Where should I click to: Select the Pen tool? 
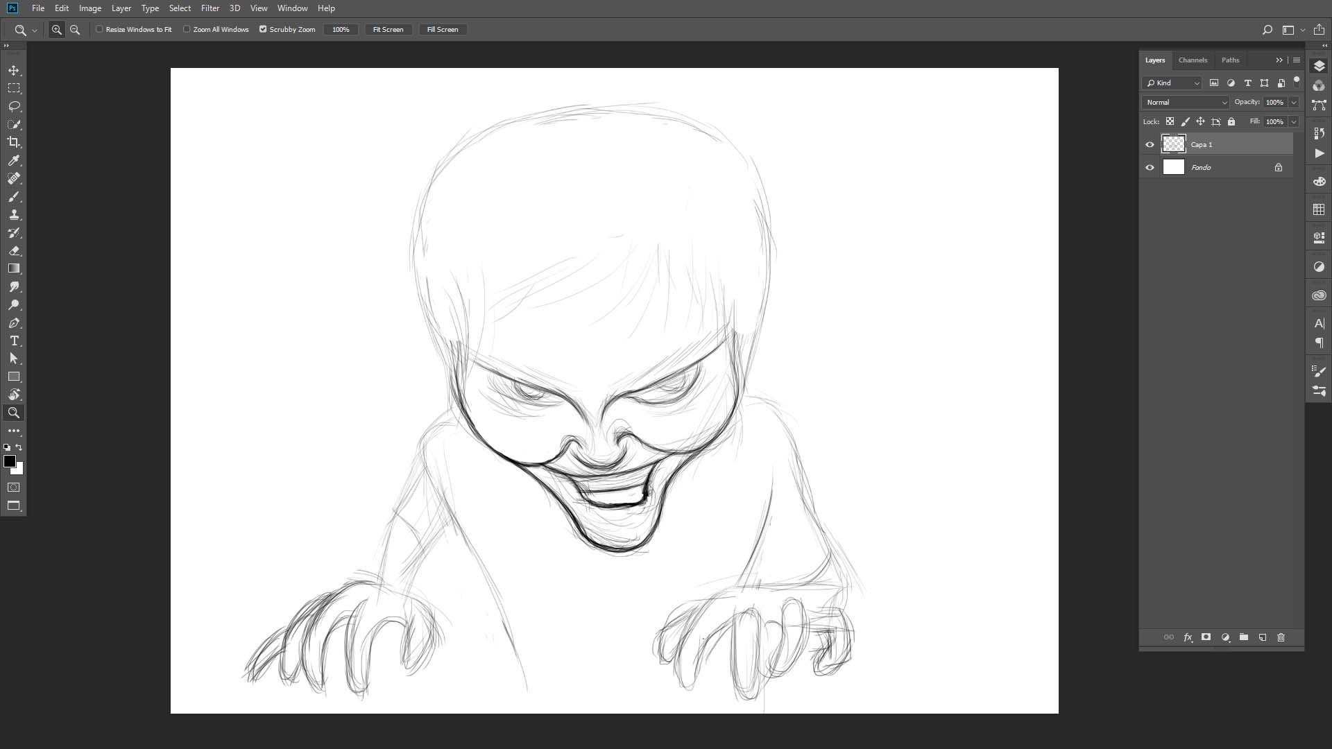point(14,322)
